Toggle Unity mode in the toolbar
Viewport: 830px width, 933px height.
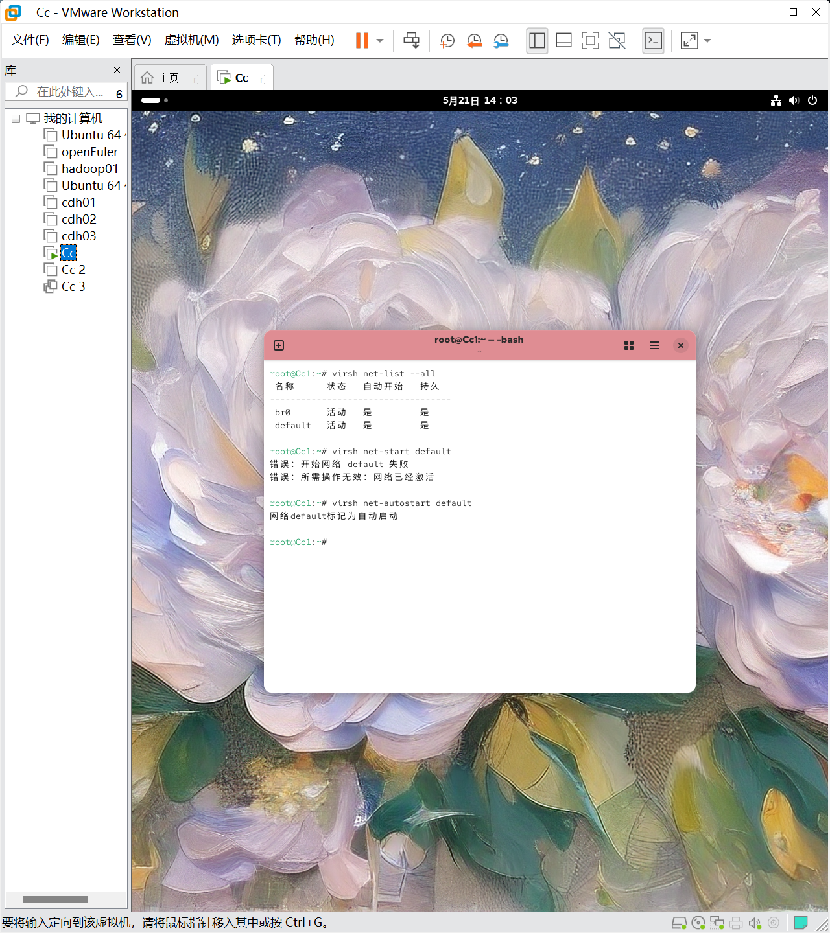coord(617,41)
